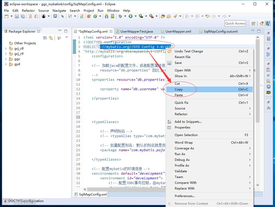Open the Debug dropdown arrow
The height and width of the screenshot is (207, 275).
(x=125, y=16)
